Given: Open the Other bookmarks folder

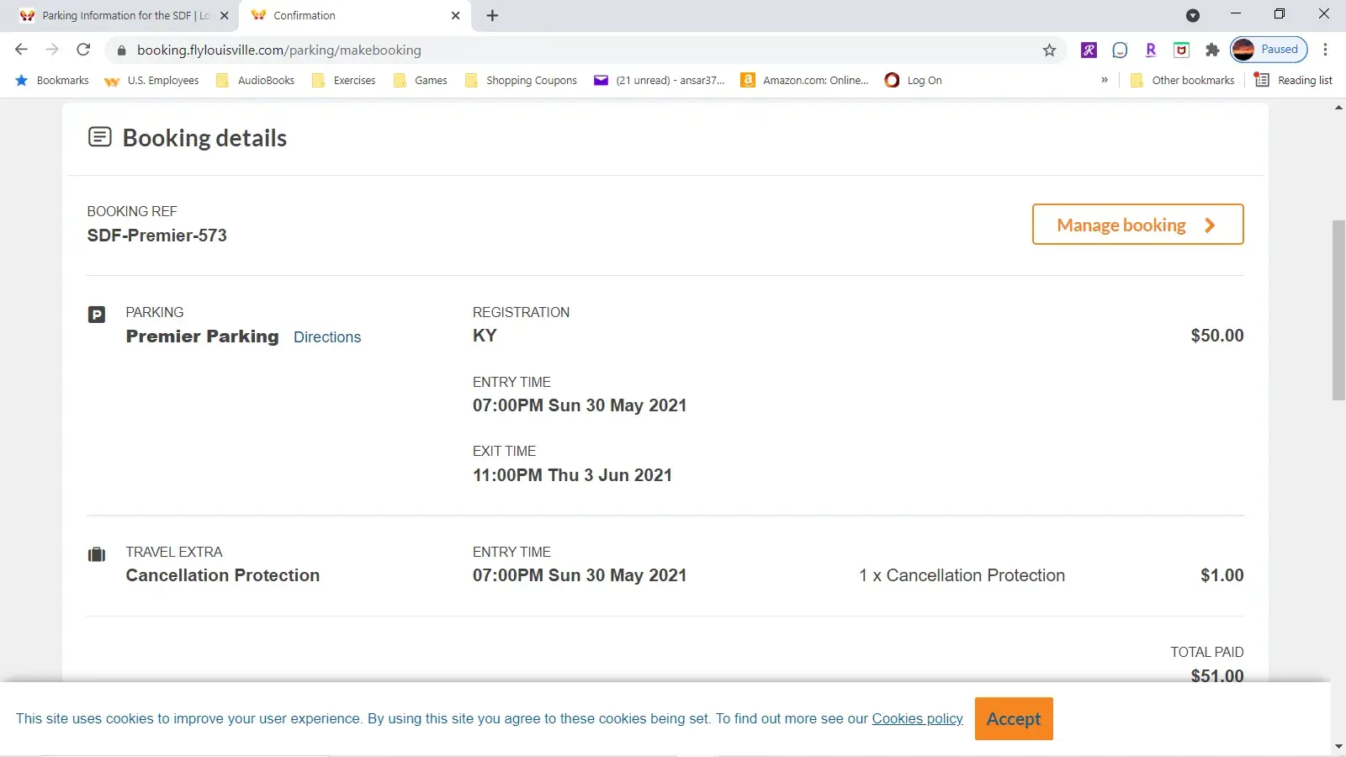Looking at the screenshot, I should pos(1183,80).
